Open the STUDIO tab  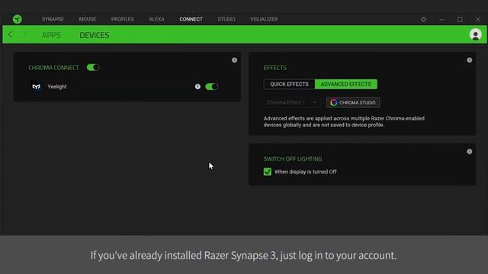coord(226,19)
